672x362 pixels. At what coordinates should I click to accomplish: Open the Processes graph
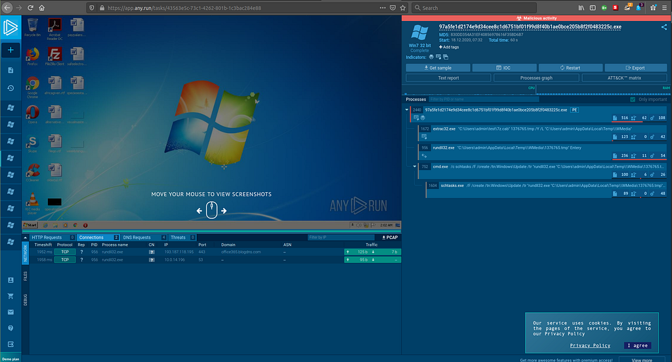[536, 78]
